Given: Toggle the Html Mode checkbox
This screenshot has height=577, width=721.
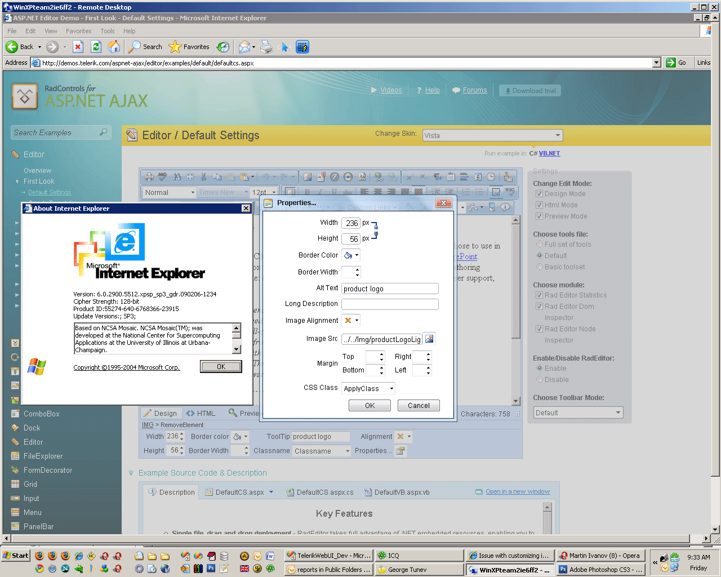Looking at the screenshot, I should coord(539,205).
